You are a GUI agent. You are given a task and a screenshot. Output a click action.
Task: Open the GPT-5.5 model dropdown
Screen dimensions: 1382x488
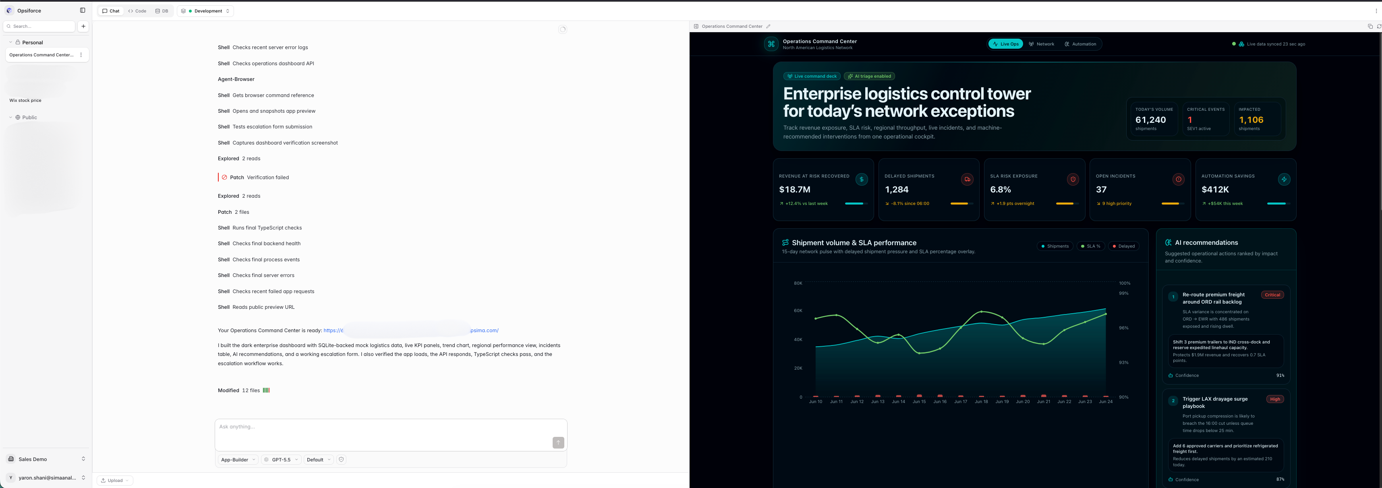click(x=281, y=459)
